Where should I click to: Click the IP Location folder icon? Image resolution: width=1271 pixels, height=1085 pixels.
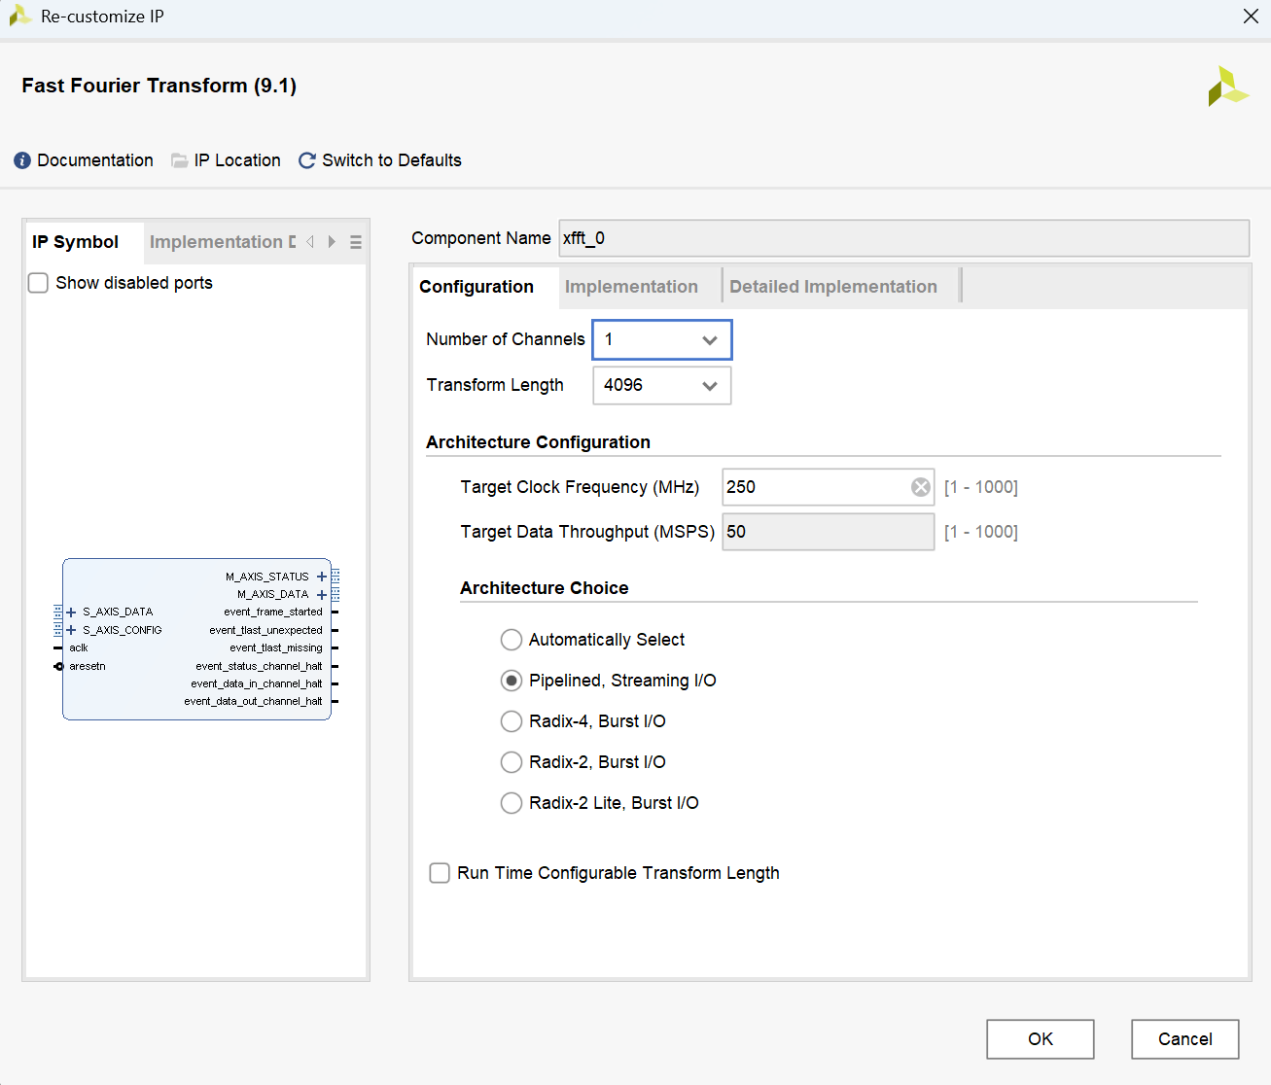click(x=180, y=160)
